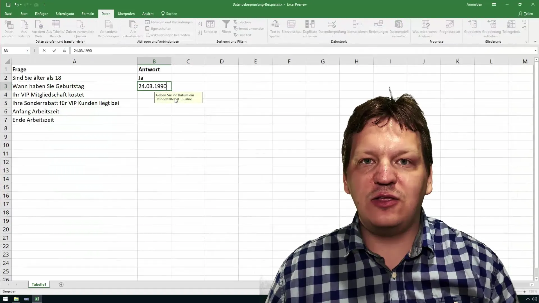Click Datenüberprüfung icon
The height and width of the screenshot is (303, 539).
coord(332,29)
